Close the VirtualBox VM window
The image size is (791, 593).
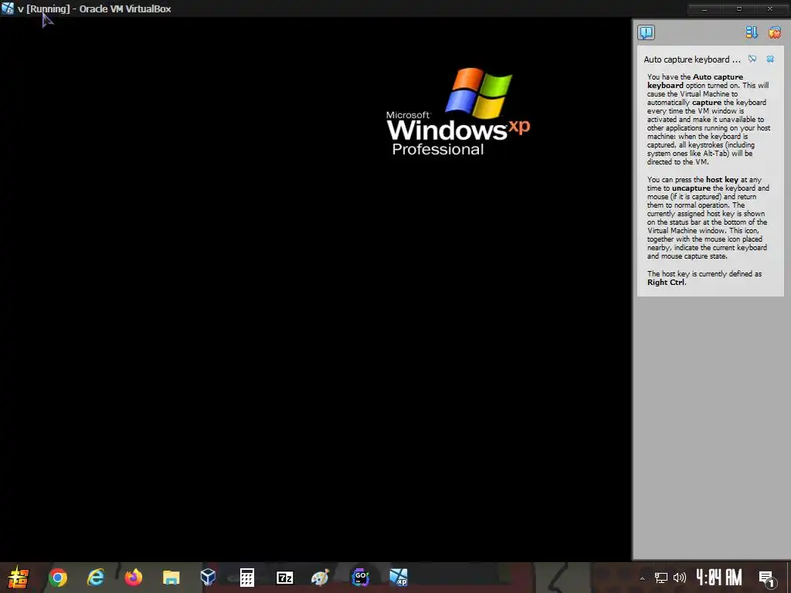(x=770, y=9)
